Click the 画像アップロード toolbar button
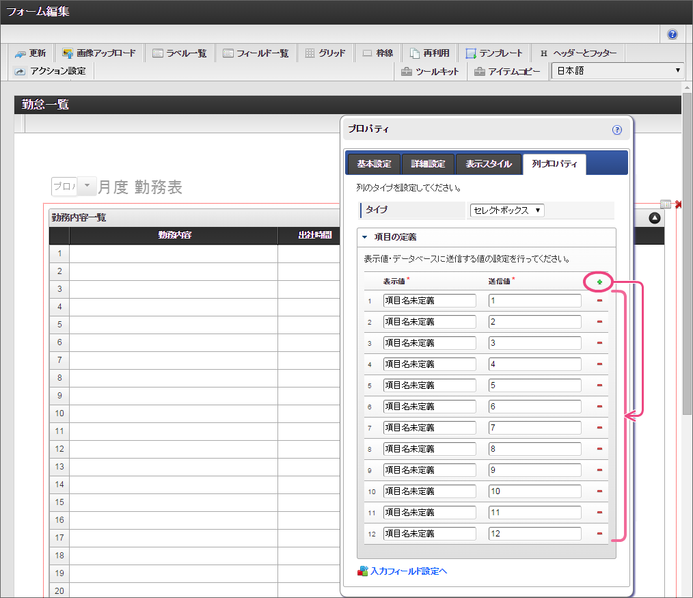Viewport: 693px width, 598px height. 99,53
